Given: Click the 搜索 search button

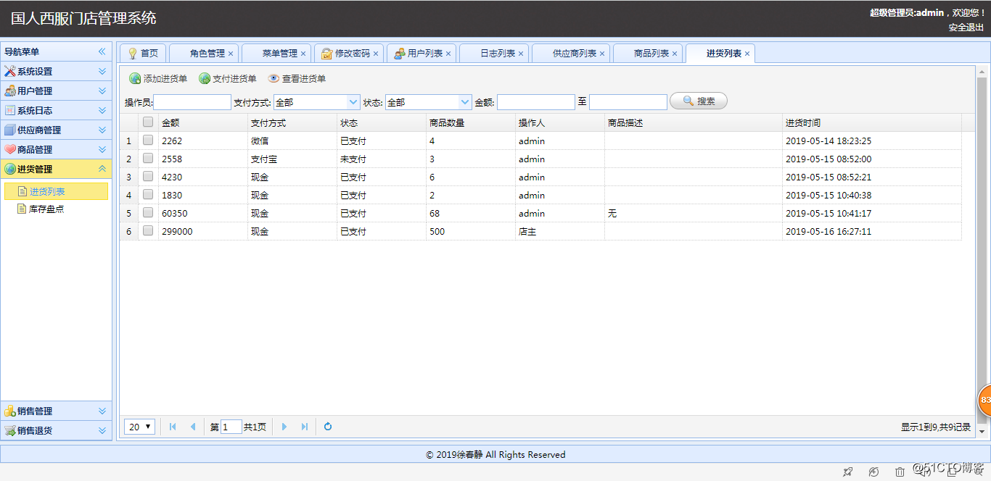Looking at the screenshot, I should coord(699,101).
